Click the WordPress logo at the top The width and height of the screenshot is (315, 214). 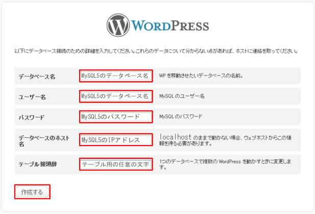(x=158, y=26)
